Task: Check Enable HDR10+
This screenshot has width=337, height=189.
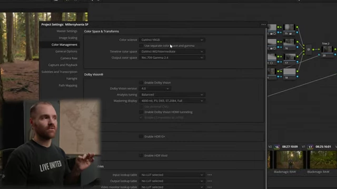Action: 141,136
